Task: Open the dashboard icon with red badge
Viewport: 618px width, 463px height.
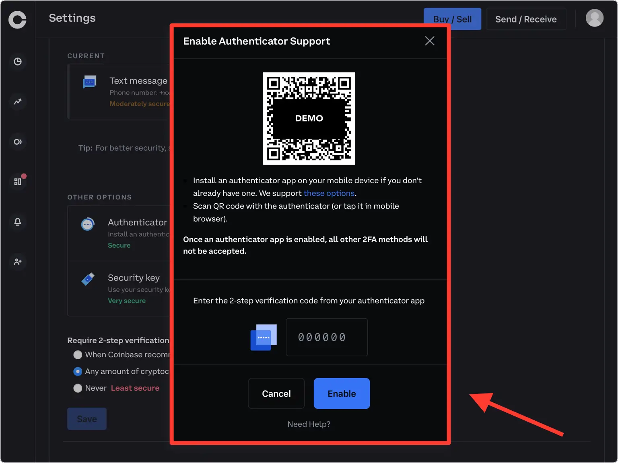Action: pos(18,182)
